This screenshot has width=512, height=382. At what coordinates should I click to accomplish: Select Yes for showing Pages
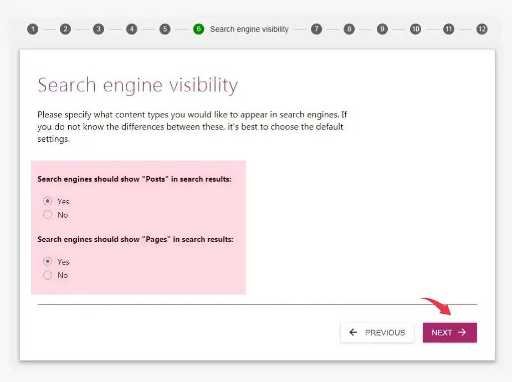coord(48,261)
